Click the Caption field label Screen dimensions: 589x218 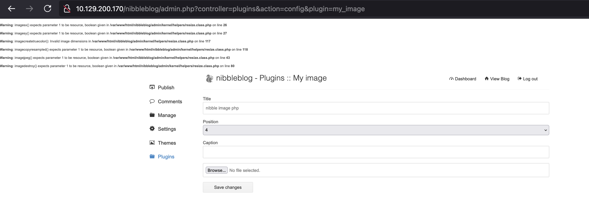(210, 143)
